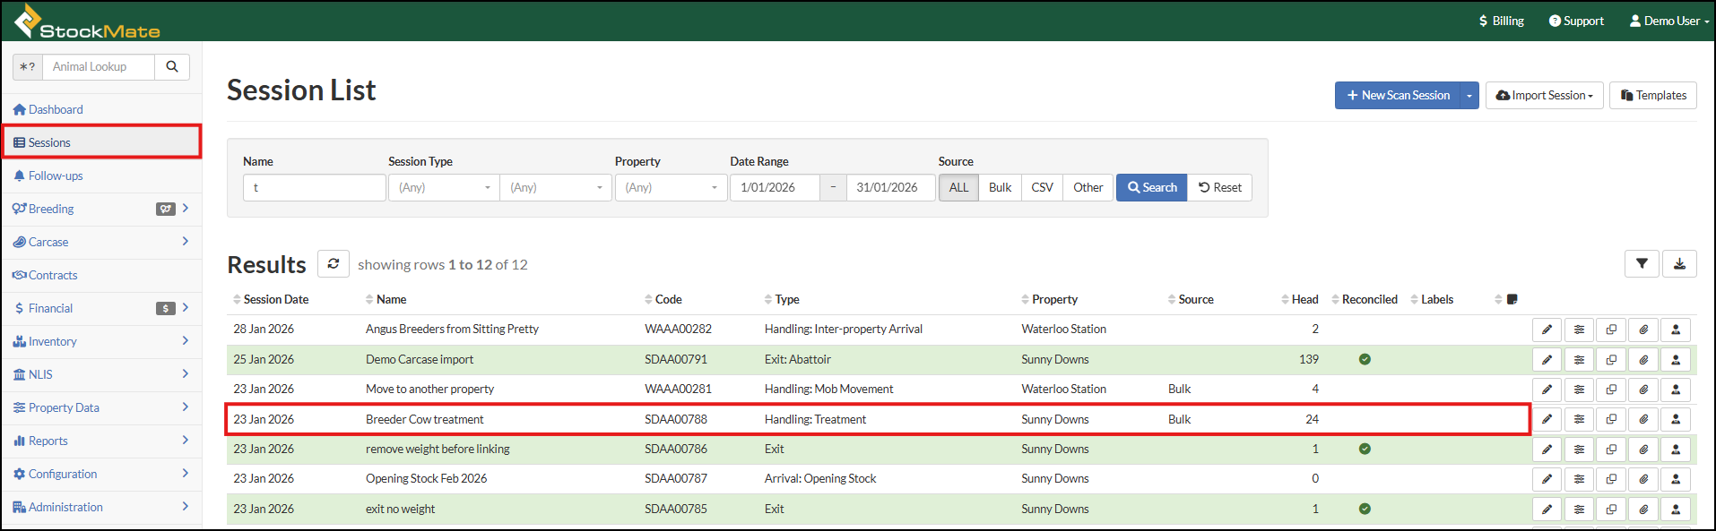Open sliders icon for exit no weight row
Screen dimensions: 1716x531
[1579, 510]
